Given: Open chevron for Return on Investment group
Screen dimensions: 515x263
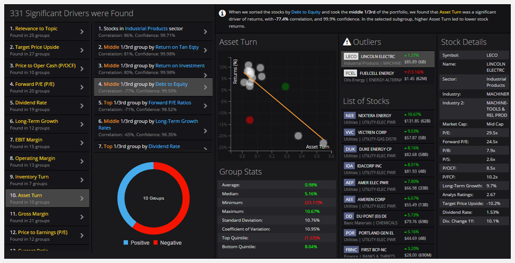Looking at the screenshot, I should (205, 75).
